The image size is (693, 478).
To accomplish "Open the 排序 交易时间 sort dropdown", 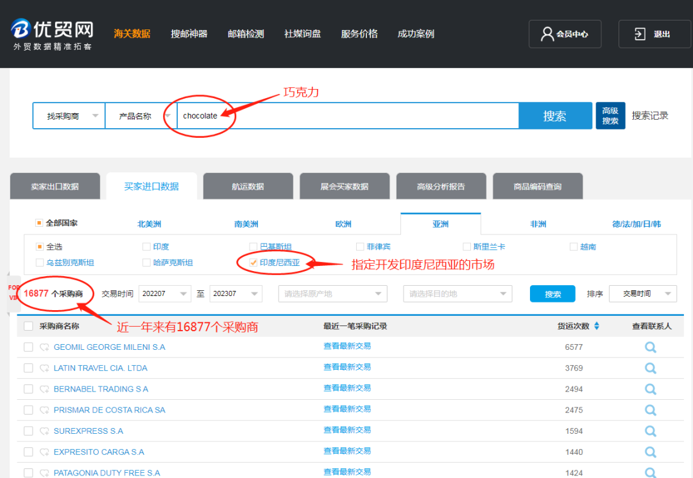I will (642, 293).
